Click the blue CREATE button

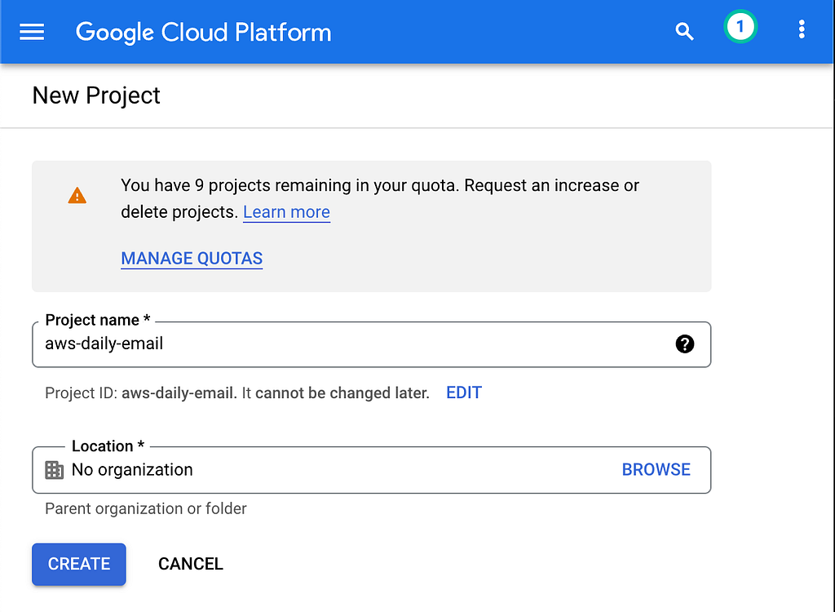point(79,564)
